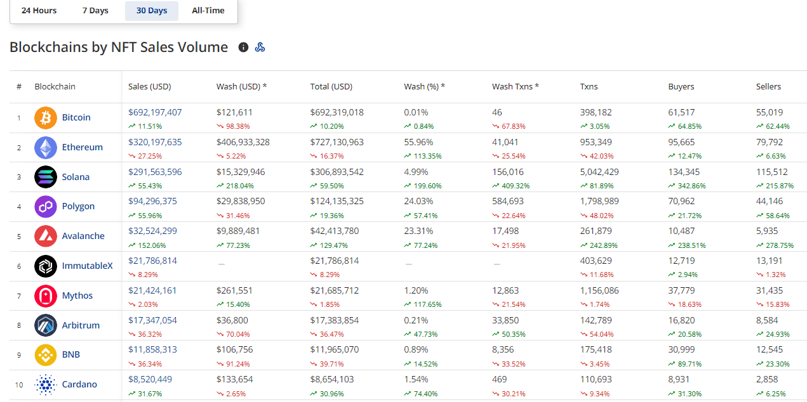Click Polygon wash transactions 584,693

(x=508, y=201)
